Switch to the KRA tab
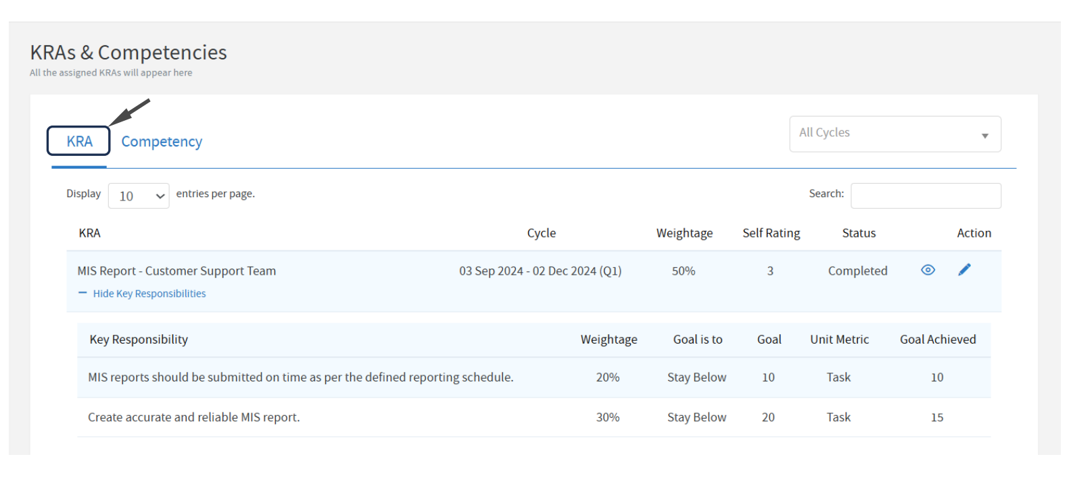 pyautogui.click(x=79, y=142)
